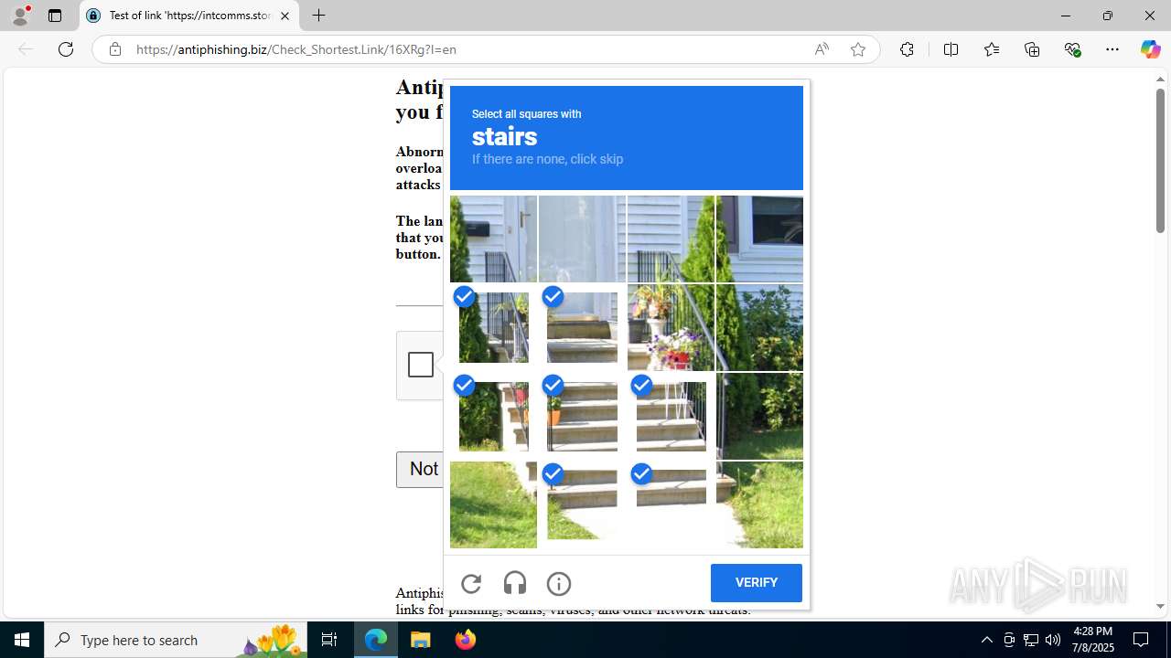Select the top-right tile with the window
This screenshot has width=1171, height=658.
click(759, 239)
